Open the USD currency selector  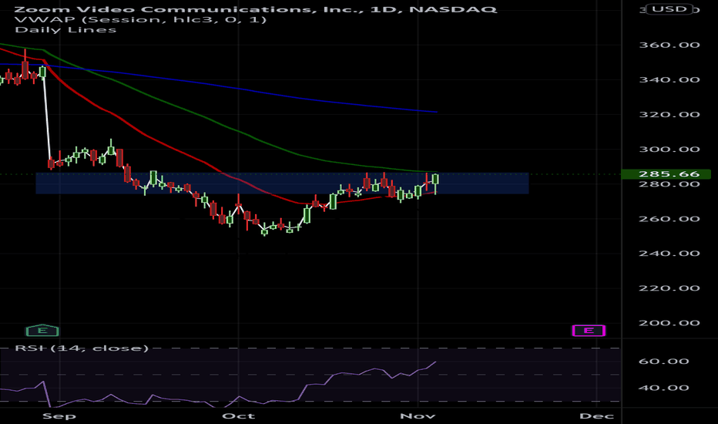669,9
